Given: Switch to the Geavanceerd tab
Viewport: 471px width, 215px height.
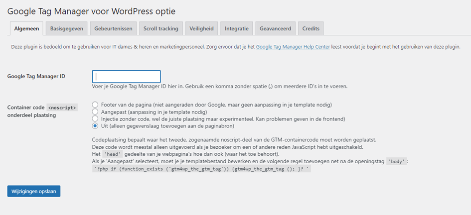Looking at the screenshot, I should [x=276, y=29].
